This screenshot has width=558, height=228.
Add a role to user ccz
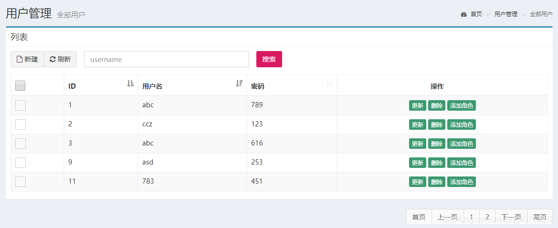click(x=462, y=124)
